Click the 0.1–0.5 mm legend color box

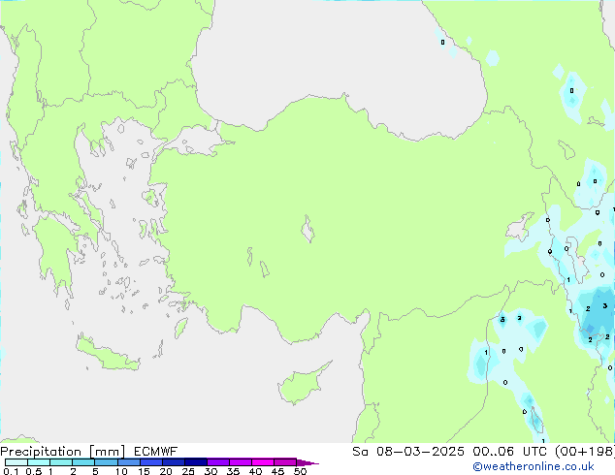[x=16, y=462]
